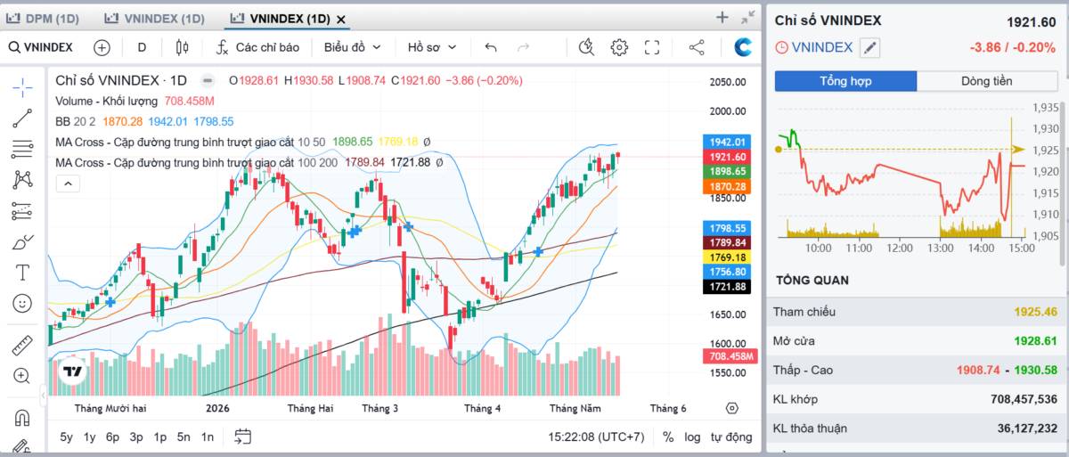This screenshot has height=457, width=1069.
Task: Click the blue C logo icon
Action: tap(743, 47)
